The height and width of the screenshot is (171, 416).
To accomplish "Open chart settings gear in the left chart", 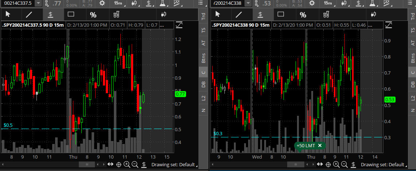I will point(102,3).
